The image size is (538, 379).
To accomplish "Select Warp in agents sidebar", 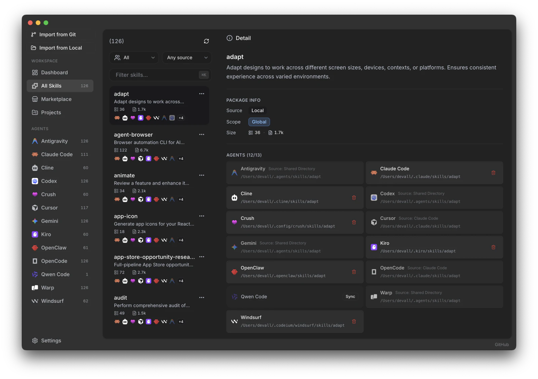I will (60, 288).
